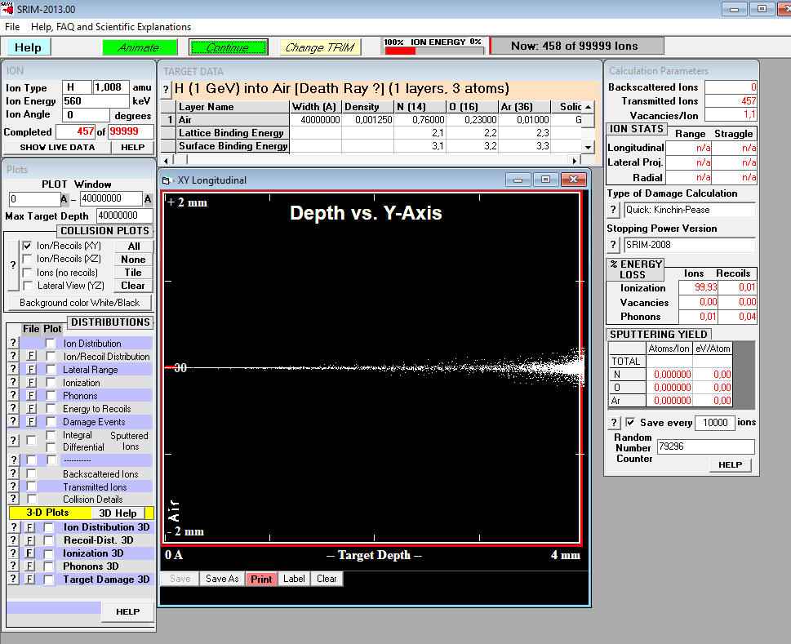The width and height of the screenshot is (791, 644).
Task: Click the F file button for Lateral Range
Action: (x=31, y=370)
